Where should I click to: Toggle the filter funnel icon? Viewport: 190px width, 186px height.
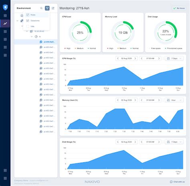click(x=47, y=8)
